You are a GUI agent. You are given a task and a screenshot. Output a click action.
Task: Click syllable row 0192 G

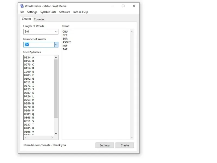click(29, 79)
